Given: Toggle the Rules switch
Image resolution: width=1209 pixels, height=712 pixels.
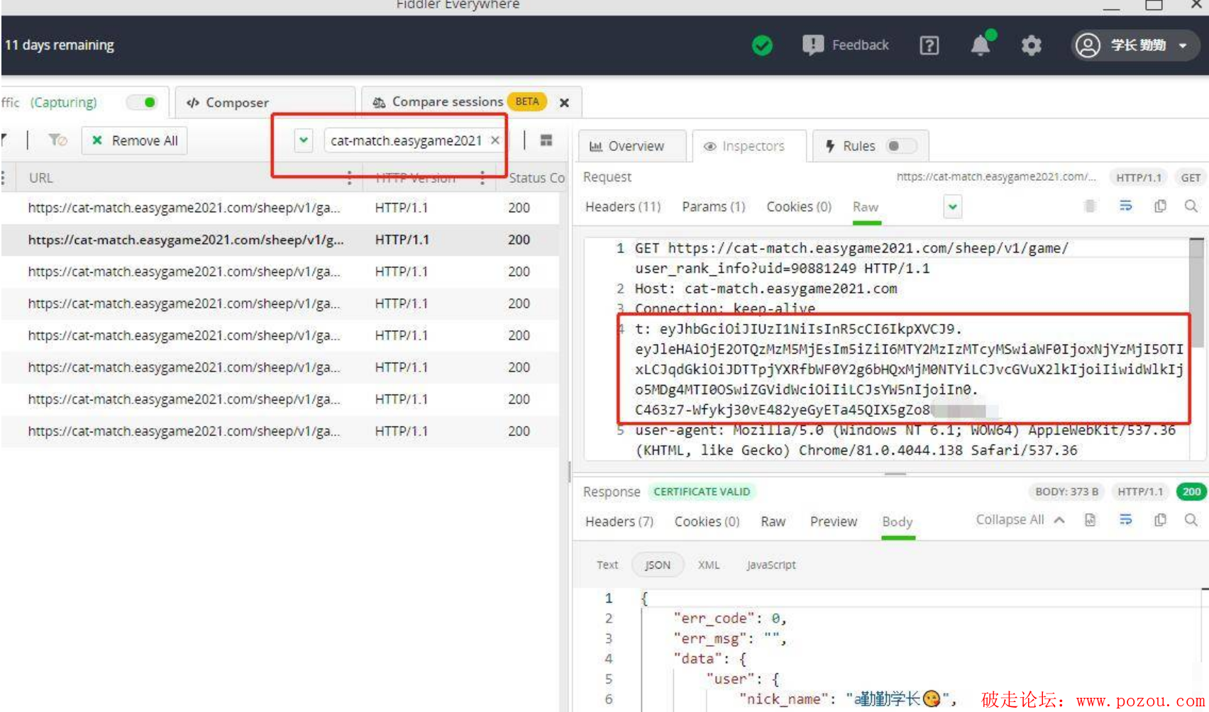Looking at the screenshot, I should click(902, 146).
